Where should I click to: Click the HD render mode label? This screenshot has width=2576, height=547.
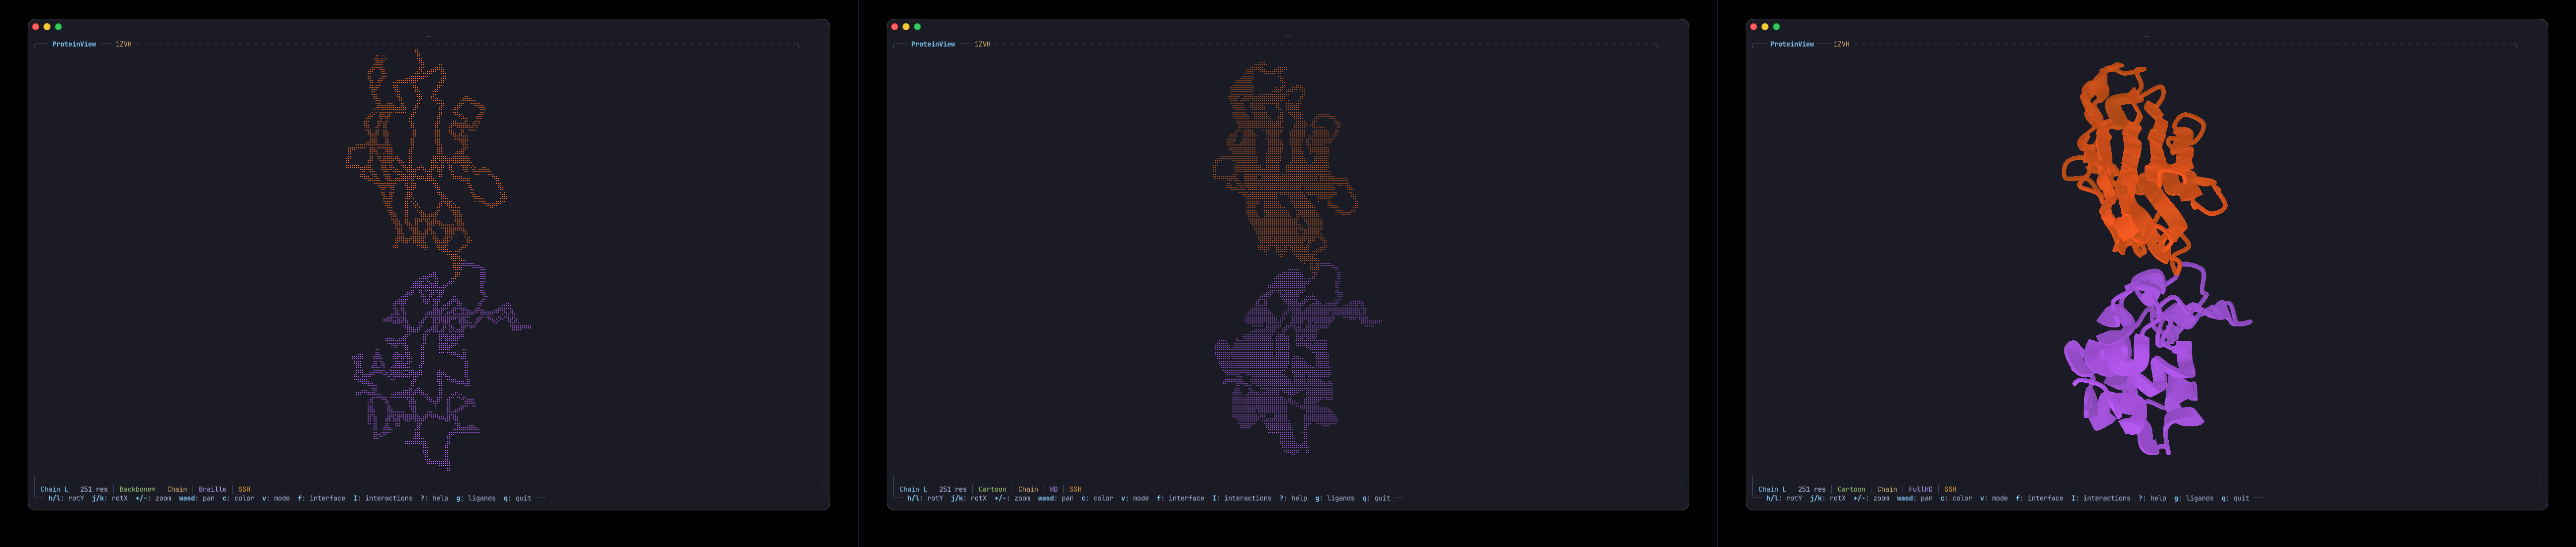pos(1053,489)
